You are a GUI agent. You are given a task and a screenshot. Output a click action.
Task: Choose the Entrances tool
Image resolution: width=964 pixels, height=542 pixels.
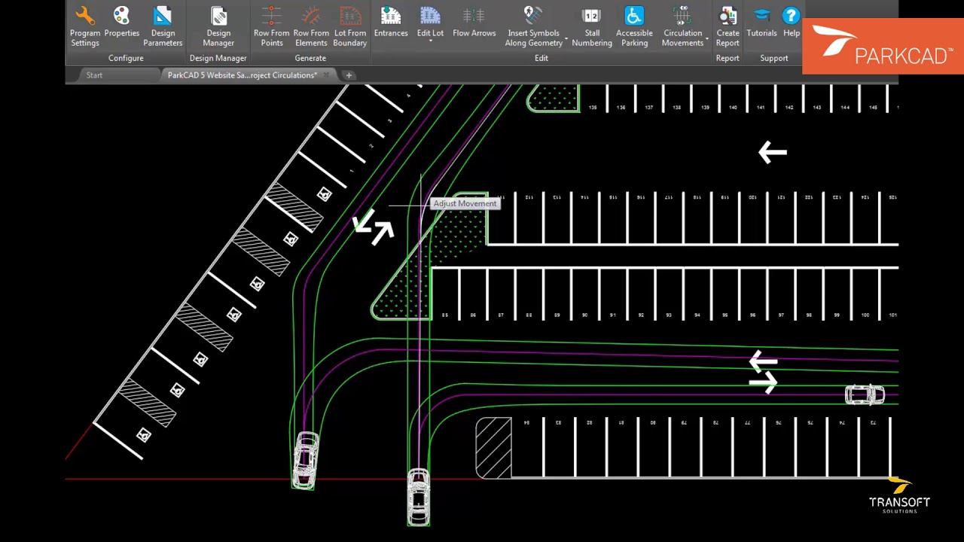(391, 23)
